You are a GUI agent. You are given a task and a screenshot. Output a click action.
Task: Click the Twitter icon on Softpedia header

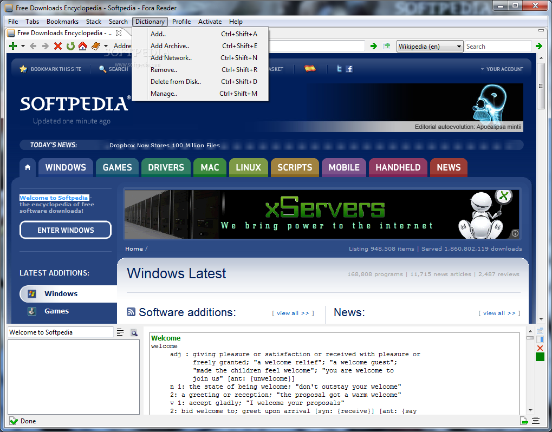click(339, 69)
